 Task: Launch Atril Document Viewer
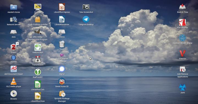click(13, 69)
